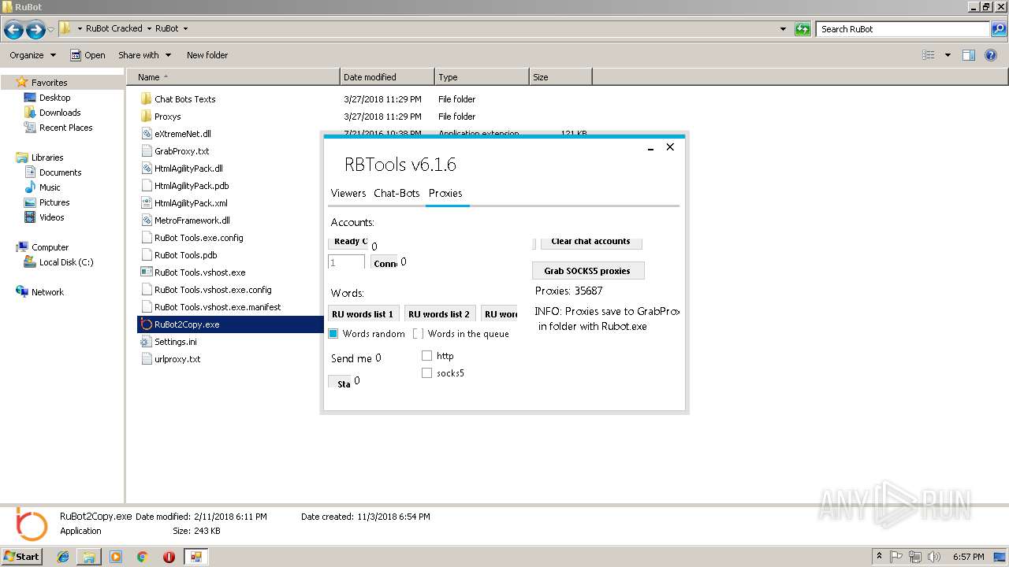Expand the address bar history dropdown
Image resolution: width=1009 pixels, height=567 pixels.
click(783, 29)
